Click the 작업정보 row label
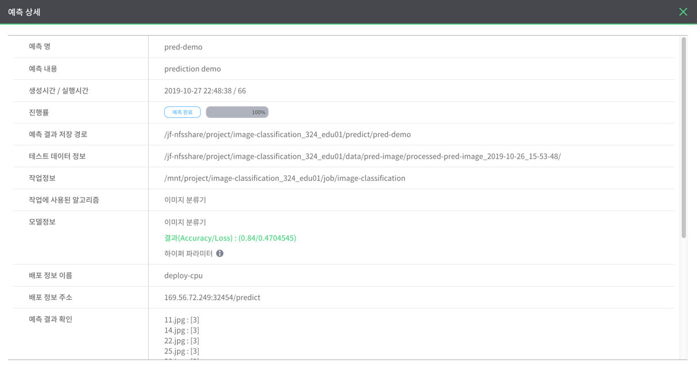The width and height of the screenshot is (697, 370). pos(42,178)
